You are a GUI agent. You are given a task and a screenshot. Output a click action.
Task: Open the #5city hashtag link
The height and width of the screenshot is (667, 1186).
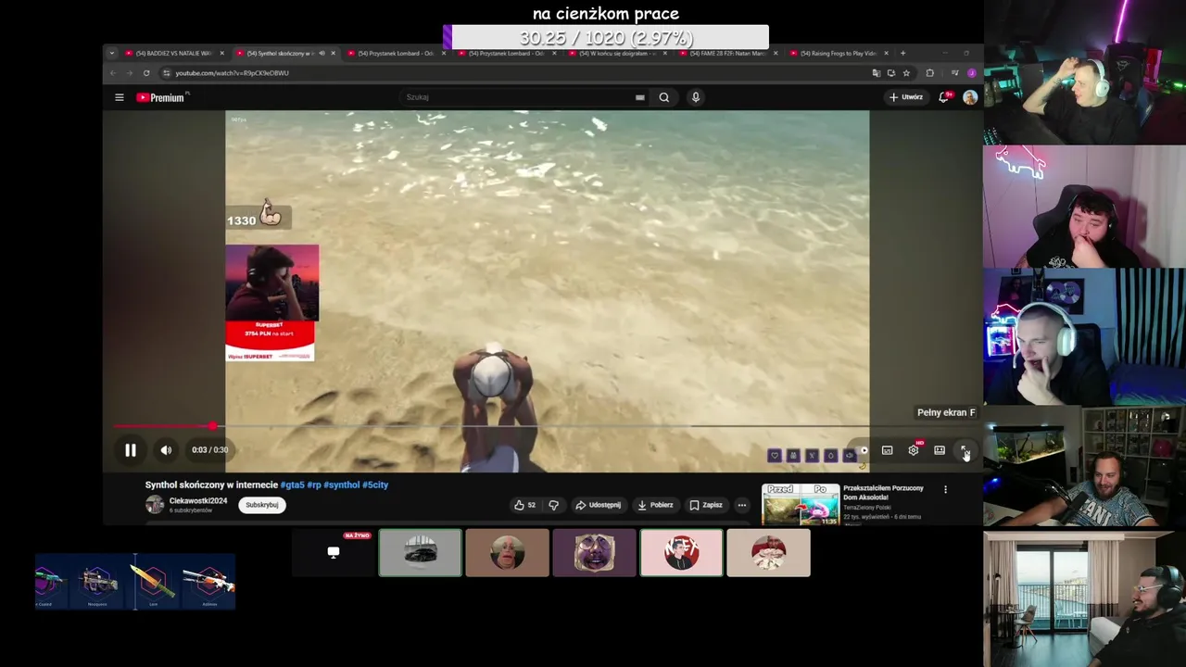pos(375,485)
